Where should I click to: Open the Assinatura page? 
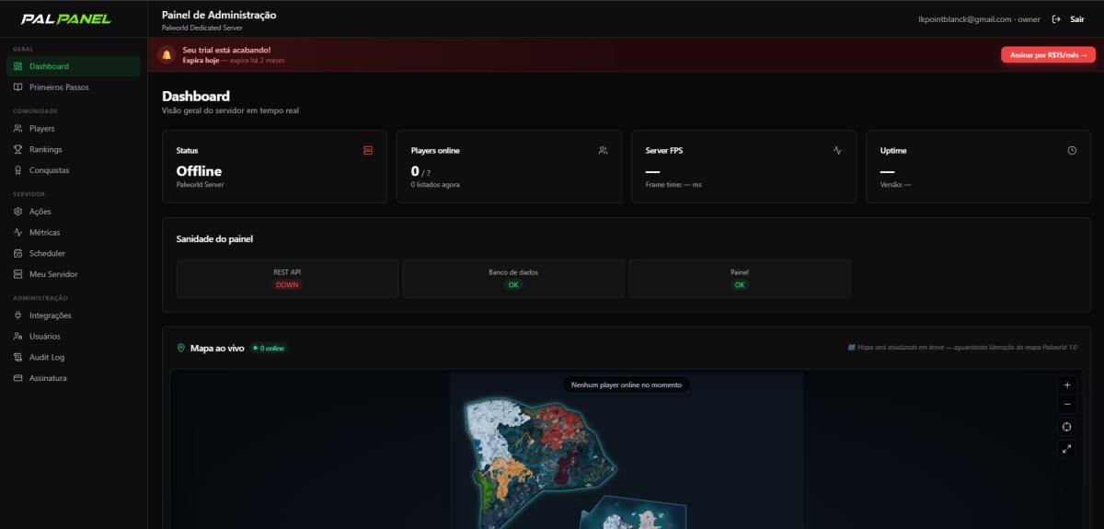coord(74,378)
